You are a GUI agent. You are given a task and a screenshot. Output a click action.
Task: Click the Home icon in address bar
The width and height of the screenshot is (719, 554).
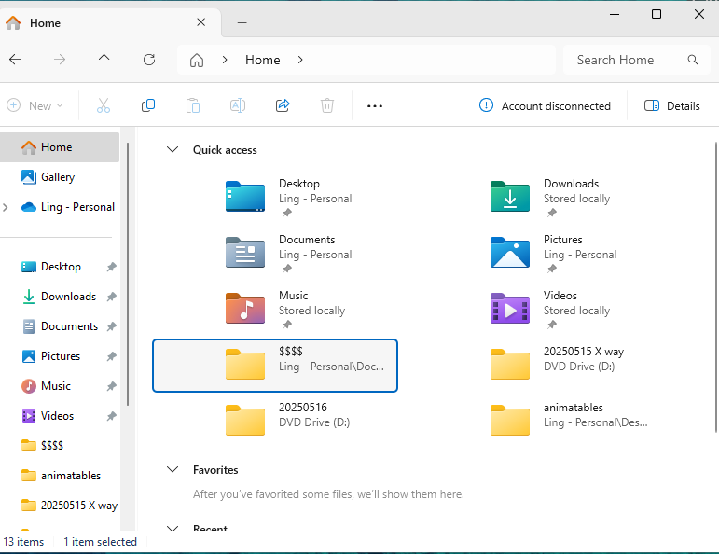pos(197,60)
